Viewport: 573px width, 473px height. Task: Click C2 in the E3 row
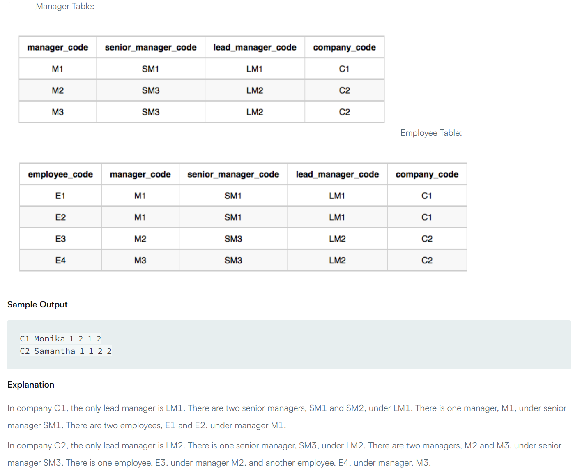pos(427,239)
